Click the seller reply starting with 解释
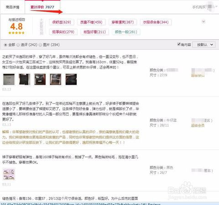Image resolution: width=219 pixels, height=205 pixels. coord(71,137)
